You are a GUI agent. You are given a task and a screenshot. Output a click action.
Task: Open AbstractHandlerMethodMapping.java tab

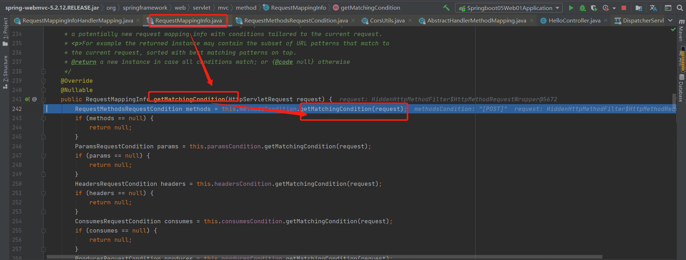point(477,21)
